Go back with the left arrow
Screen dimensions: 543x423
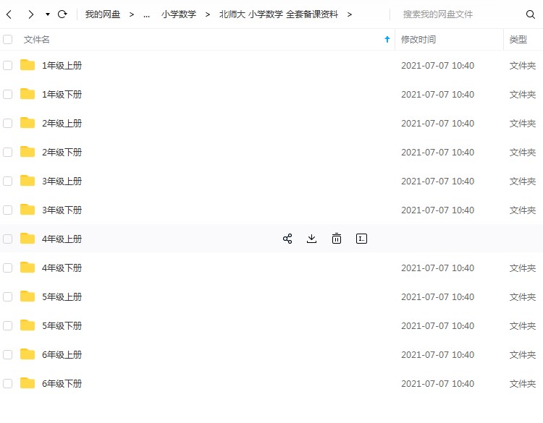click(9, 14)
